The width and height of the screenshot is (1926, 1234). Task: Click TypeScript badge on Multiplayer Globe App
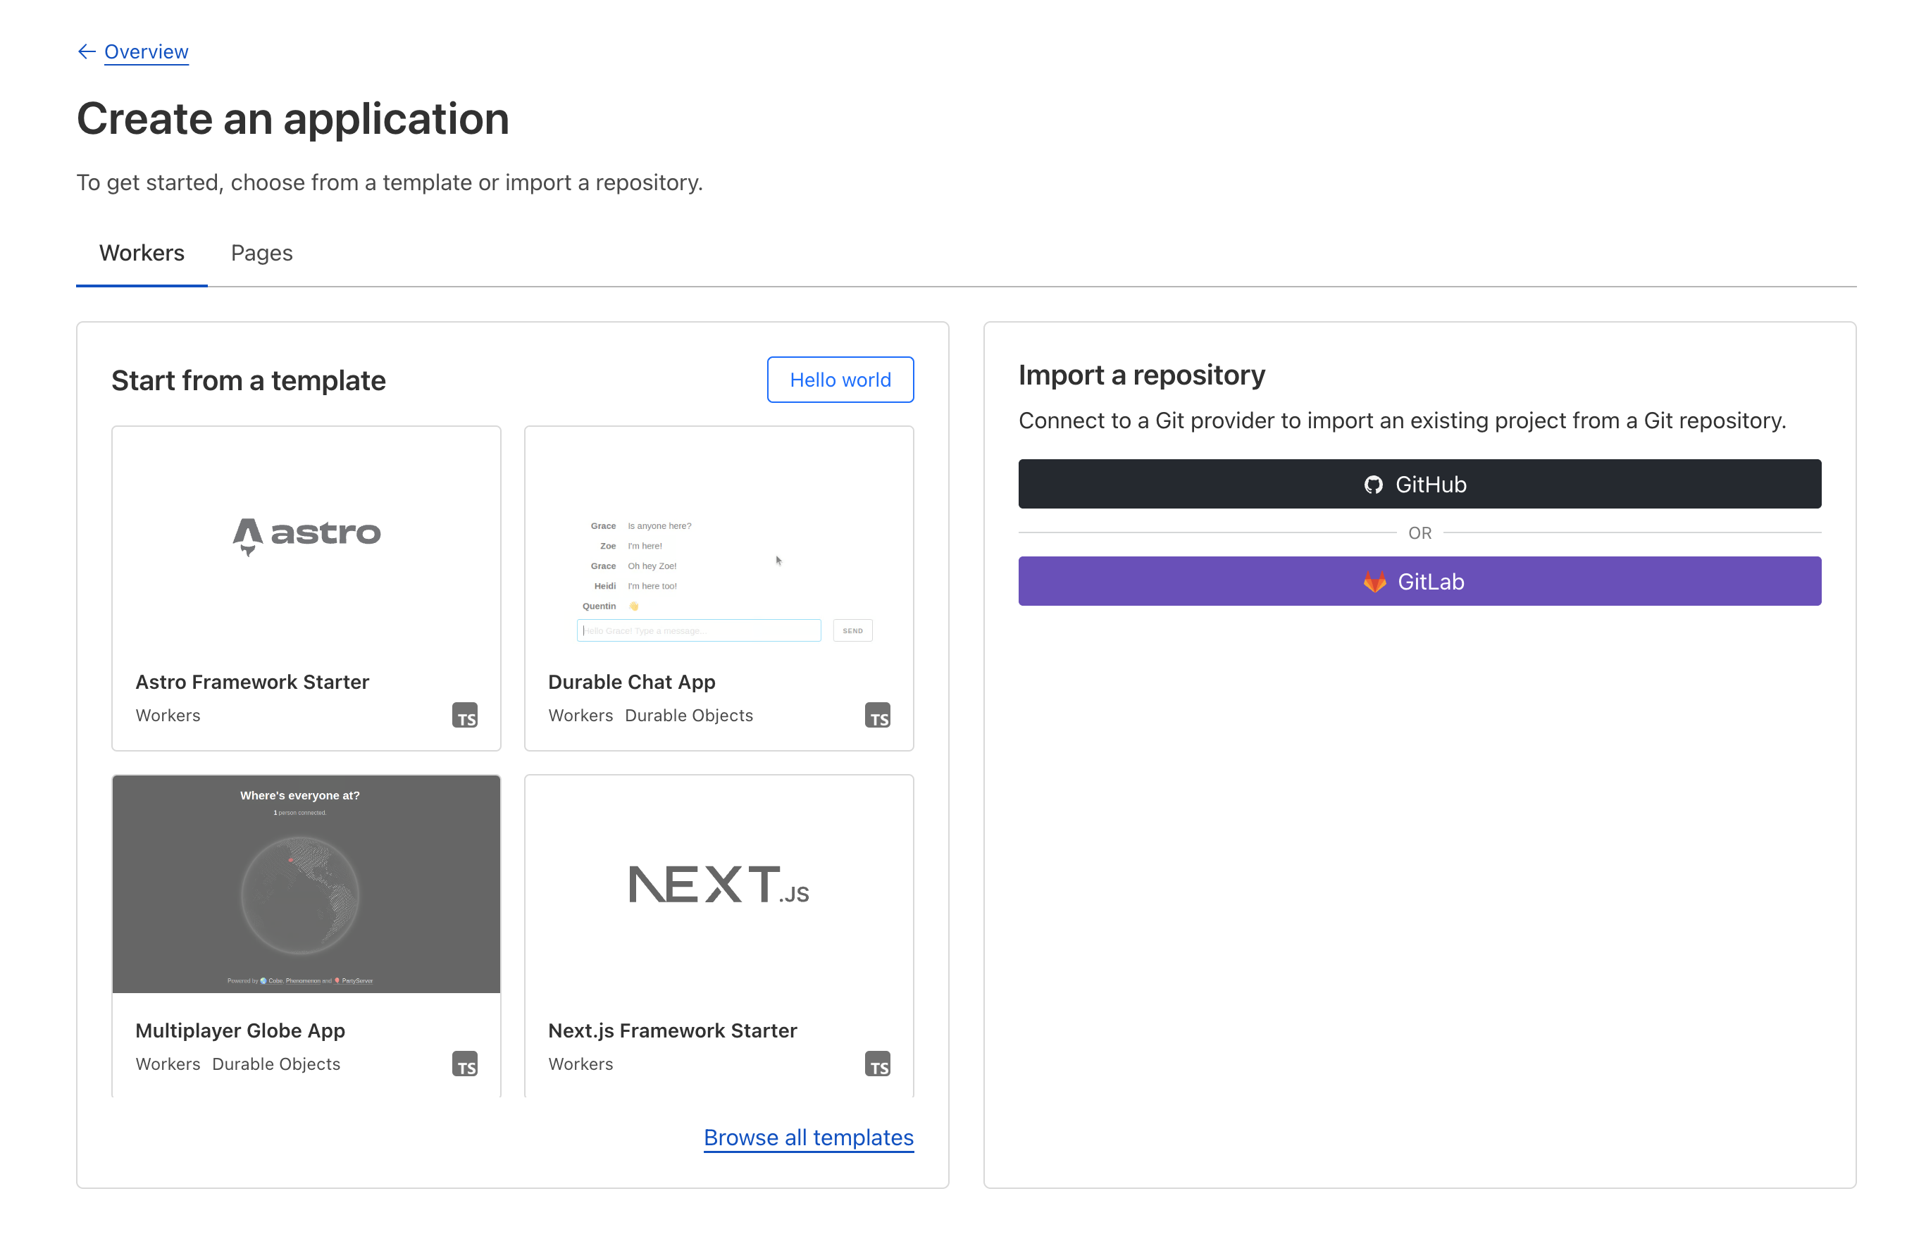tap(465, 1064)
